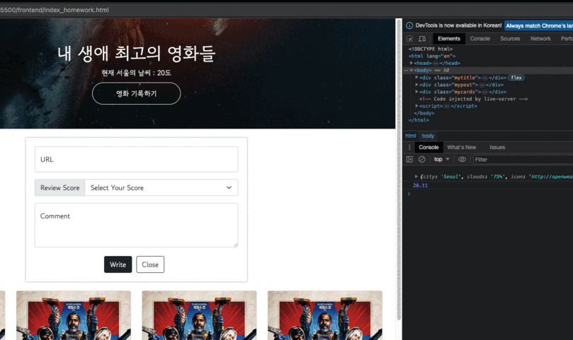Open the Issues drawer tab
Image resolution: width=573 pixels, height=340 pixels.
point(497,148)
